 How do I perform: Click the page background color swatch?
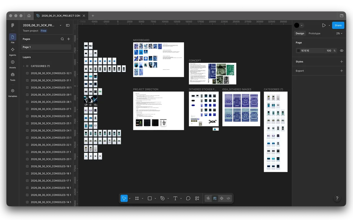(298, 51)
